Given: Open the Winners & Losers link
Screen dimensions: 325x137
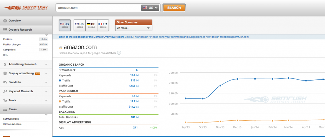Looking at the screenshot, I should click(12, 124).
